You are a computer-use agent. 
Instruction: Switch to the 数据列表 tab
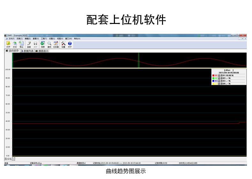(27, 51)
